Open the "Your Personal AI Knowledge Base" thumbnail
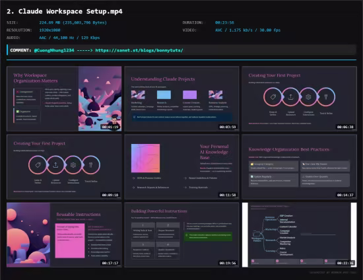This screenshot has width=363, height=280. pyautogui.click(x=181, y=167)
